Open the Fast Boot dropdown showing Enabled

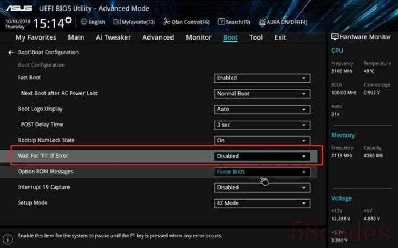coord(262,78)
